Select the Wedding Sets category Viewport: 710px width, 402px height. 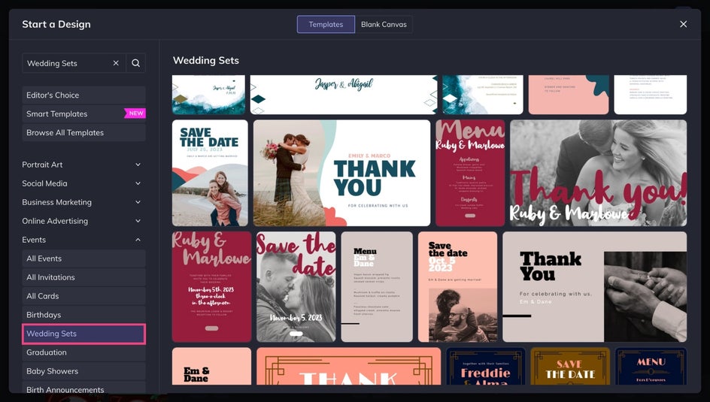coord(83,334)
